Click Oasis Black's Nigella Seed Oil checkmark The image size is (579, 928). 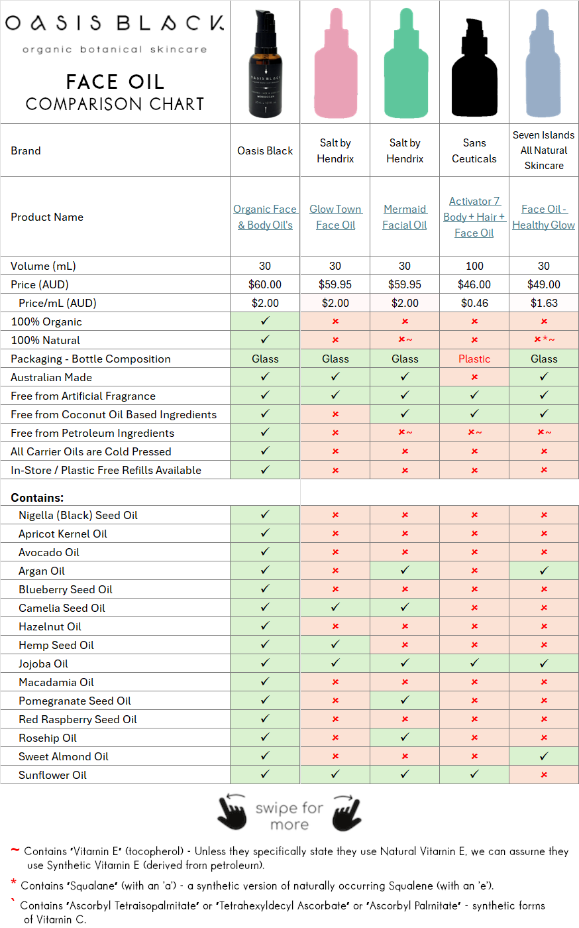(265, 514)
